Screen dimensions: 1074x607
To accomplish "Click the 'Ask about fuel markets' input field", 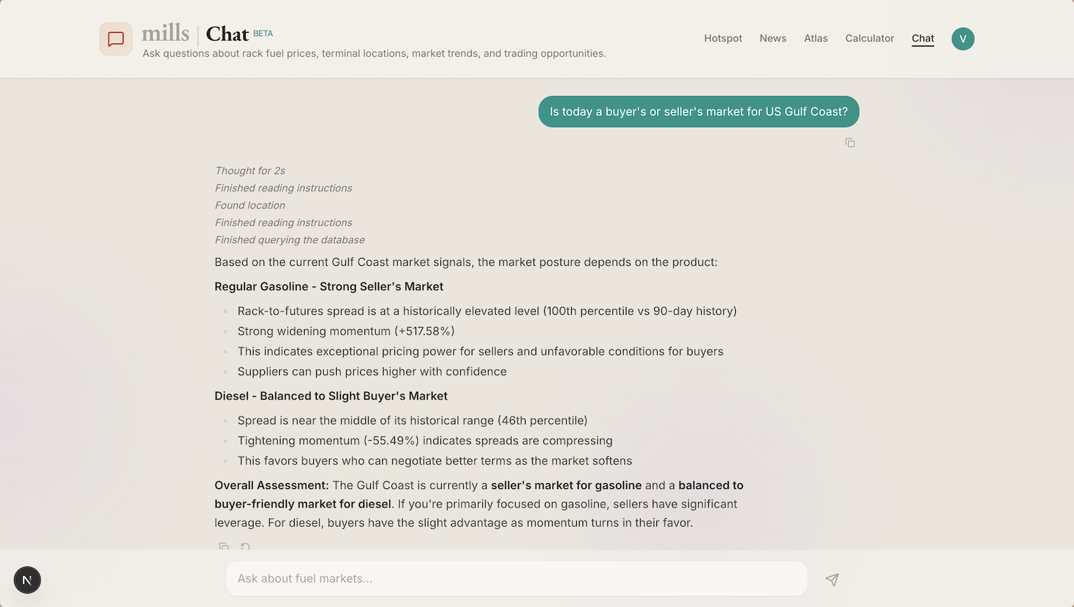I will click(516, 579).
